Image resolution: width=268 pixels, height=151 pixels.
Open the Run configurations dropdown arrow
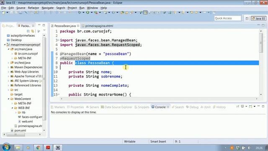[x=92, y=13]
